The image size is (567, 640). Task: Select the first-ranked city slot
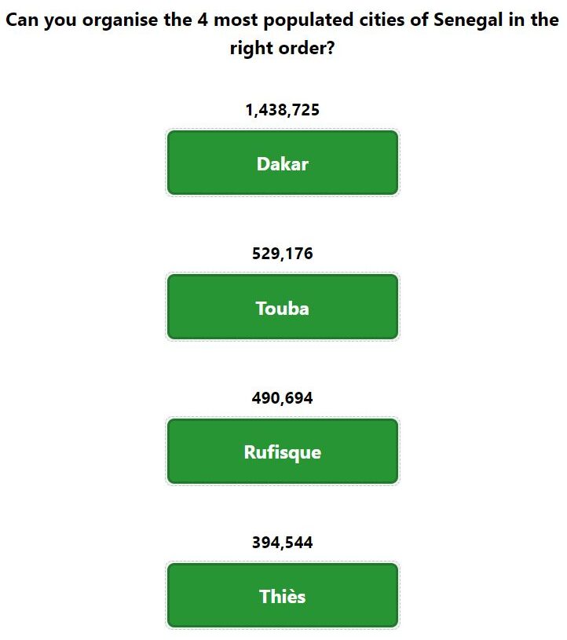click(x=283, y=163)
